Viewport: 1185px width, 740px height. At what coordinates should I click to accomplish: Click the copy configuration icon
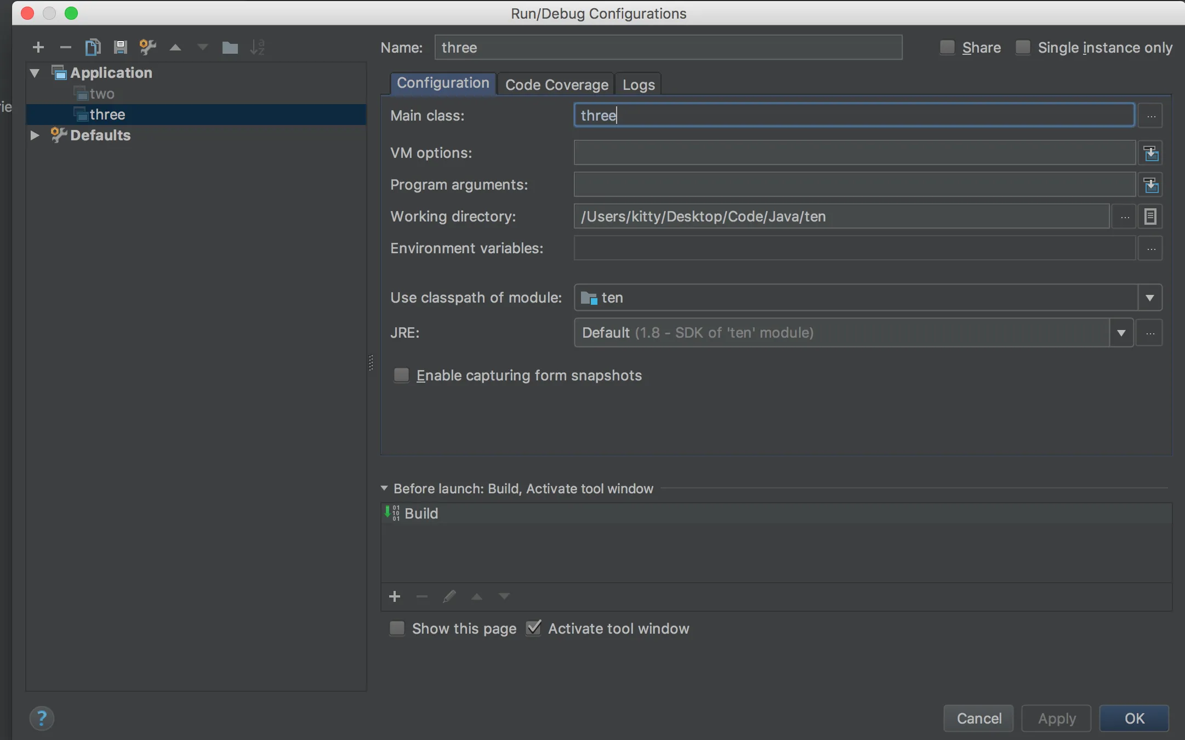[x=93, y=47]
